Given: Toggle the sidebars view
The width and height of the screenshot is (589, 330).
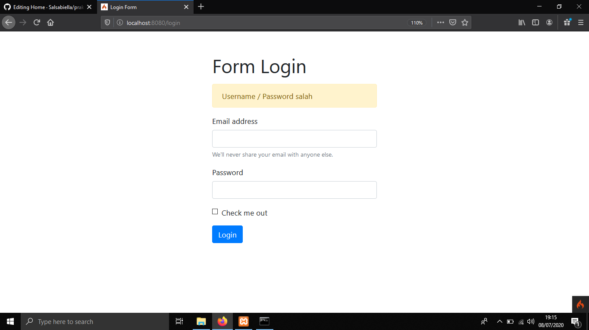Looking at the screenshot, I should [536, 22].
